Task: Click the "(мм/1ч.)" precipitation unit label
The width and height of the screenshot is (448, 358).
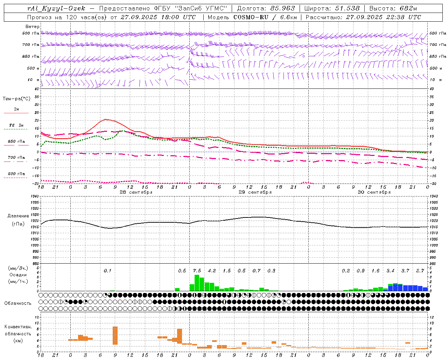Action: (19, 281)
